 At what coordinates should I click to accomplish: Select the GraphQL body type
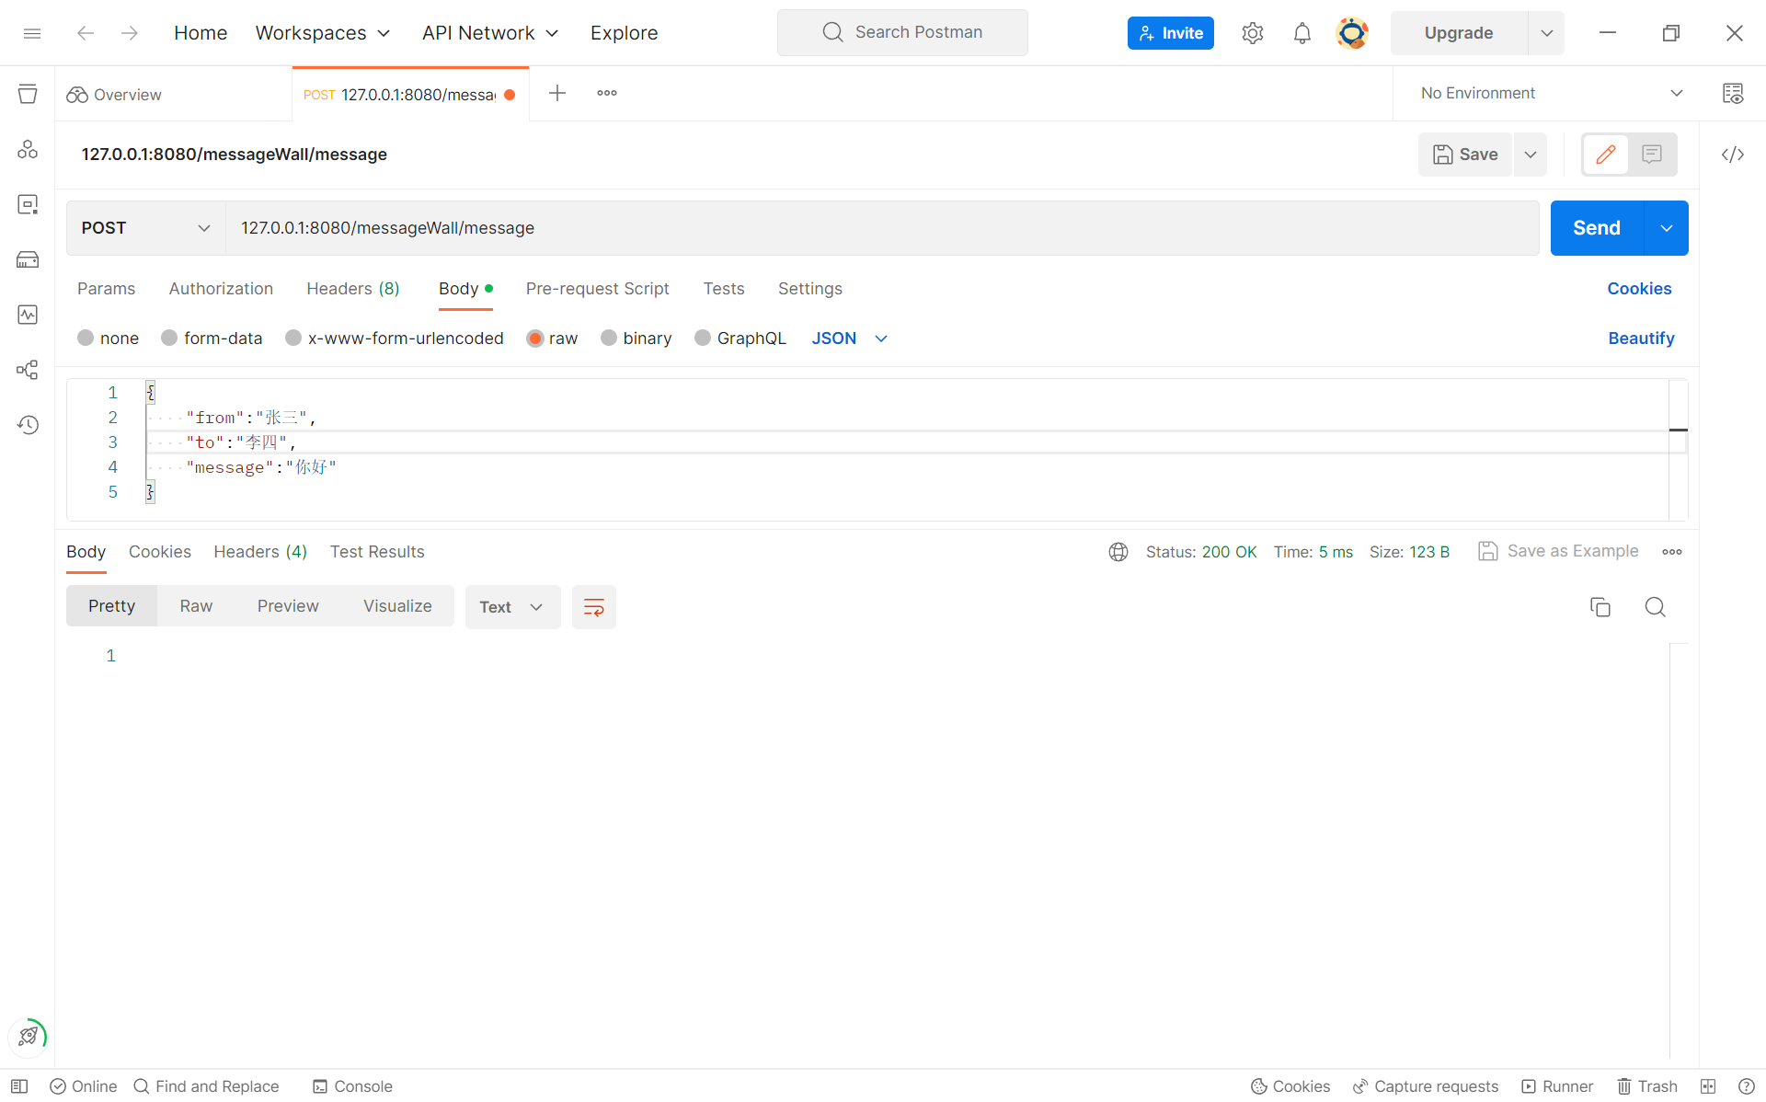(x=703, y=339)
